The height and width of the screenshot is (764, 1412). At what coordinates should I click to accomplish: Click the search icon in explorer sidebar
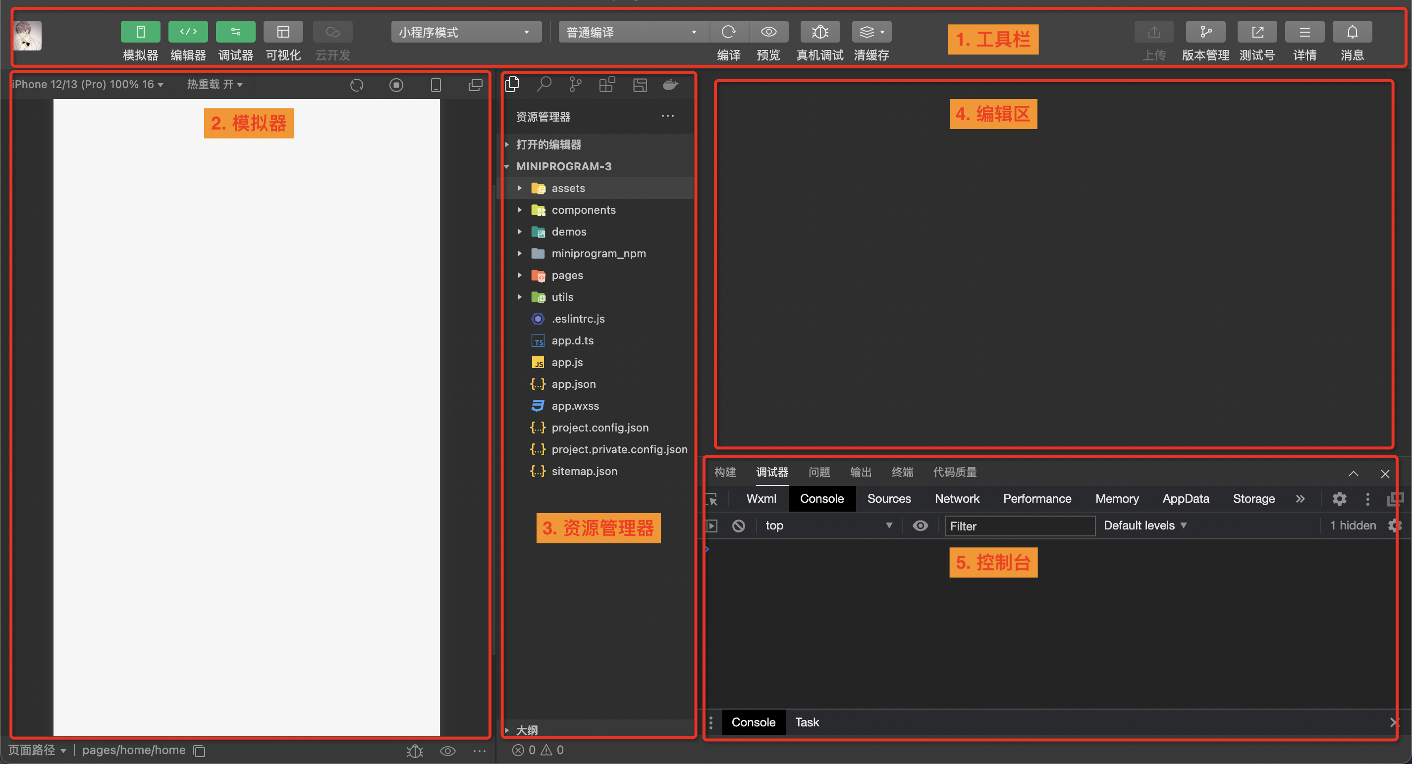(x=544, y=84)
